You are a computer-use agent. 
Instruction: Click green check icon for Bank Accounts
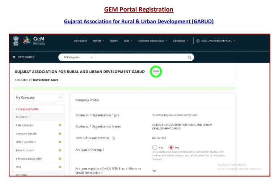pos(60,150)
